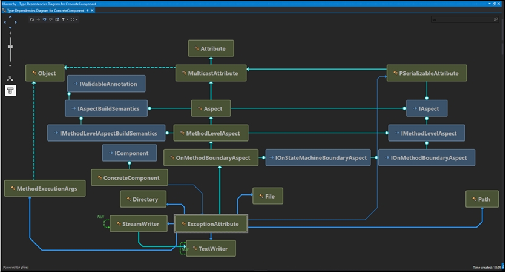Pan the diagram right with arrow

pyautogui.click(x=15, y=23)
